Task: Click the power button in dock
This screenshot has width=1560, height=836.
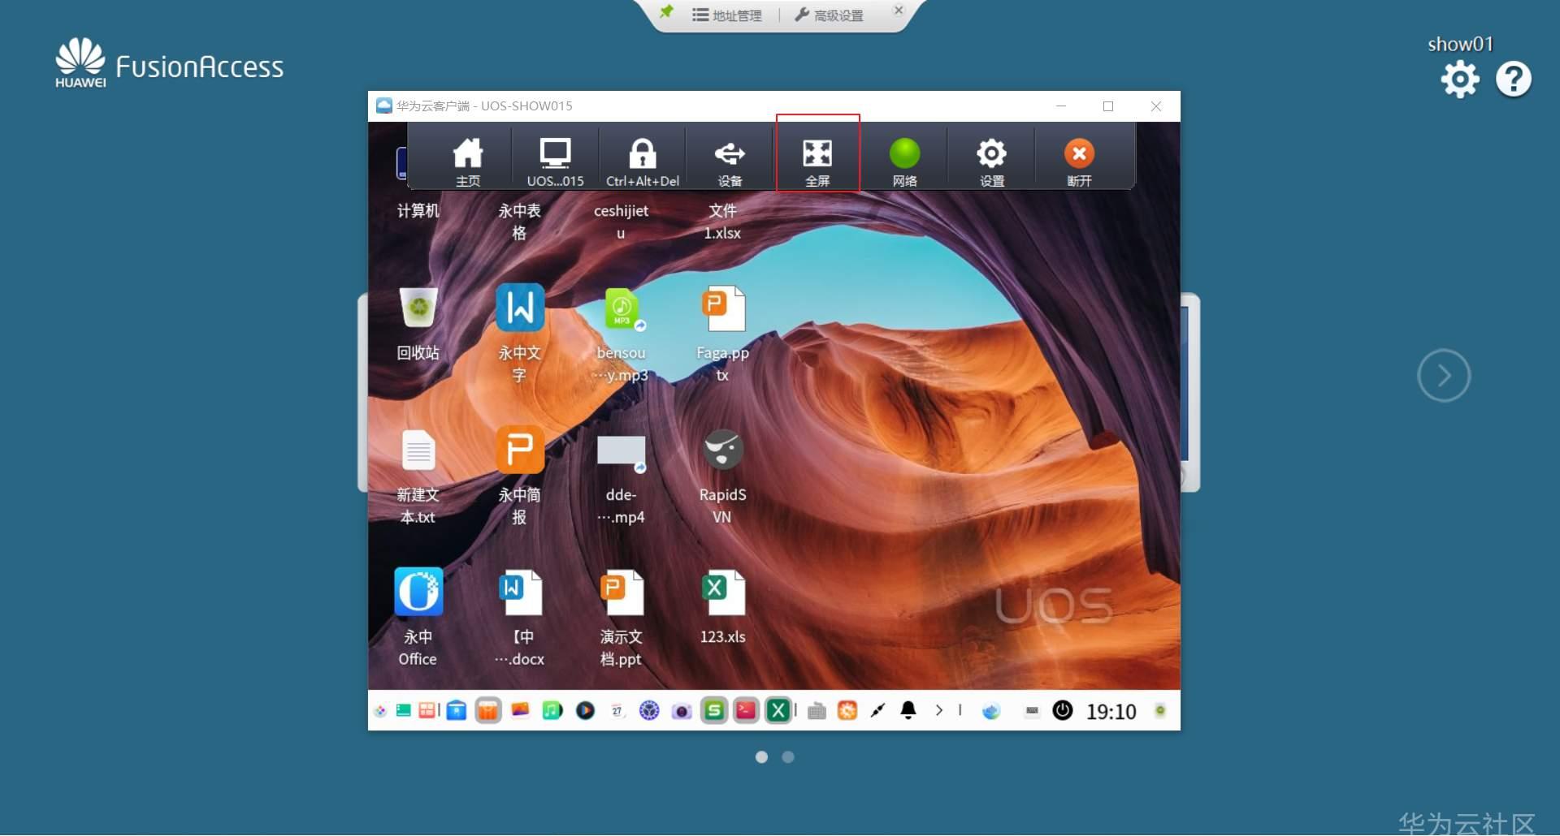Action: [x=1063, y=711]
